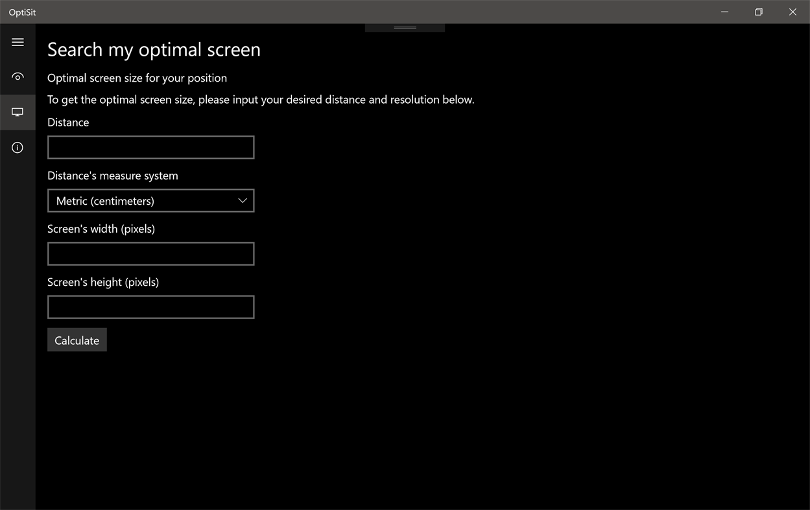Click the Screen's width pixels field
The width and height of the screenshot is (810, 510).
coord(150,253)
